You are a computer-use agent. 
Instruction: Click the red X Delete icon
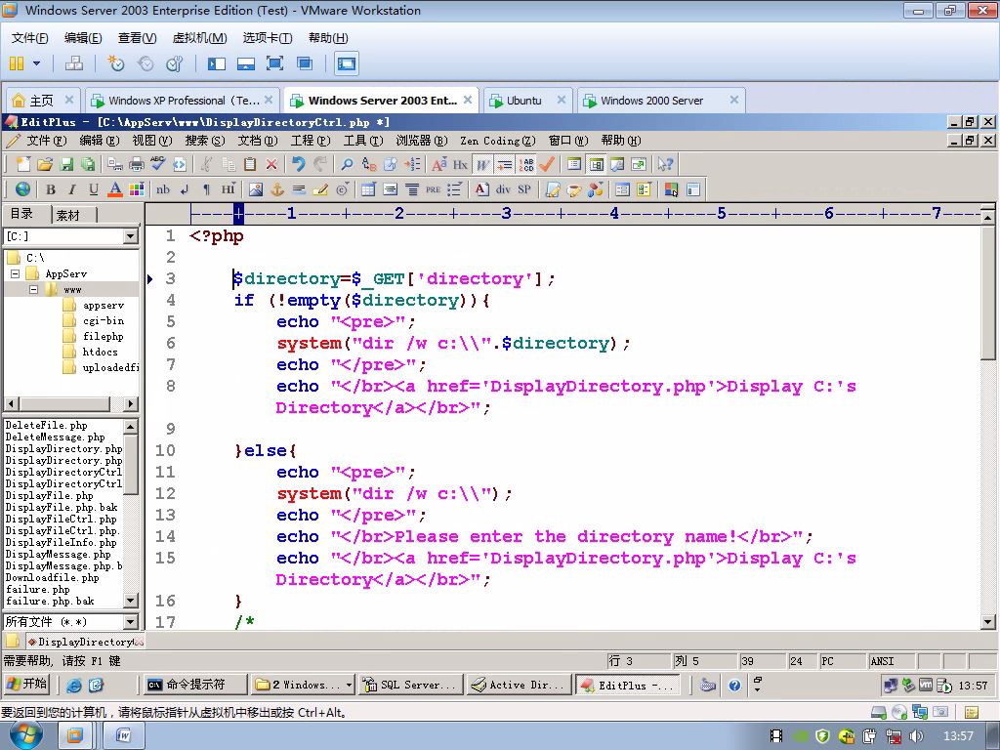point(271,164)
